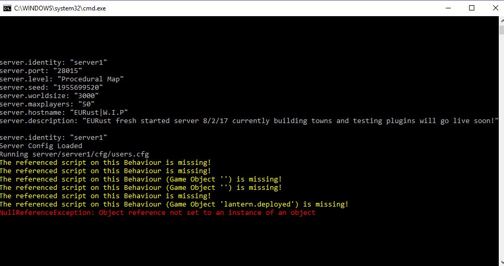Click the server.maxplayers "50" line
504x266 pixels.
click(47, 104)
